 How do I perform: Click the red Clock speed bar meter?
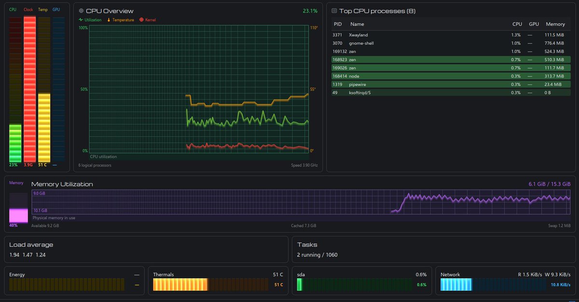[x=29, y=90]
